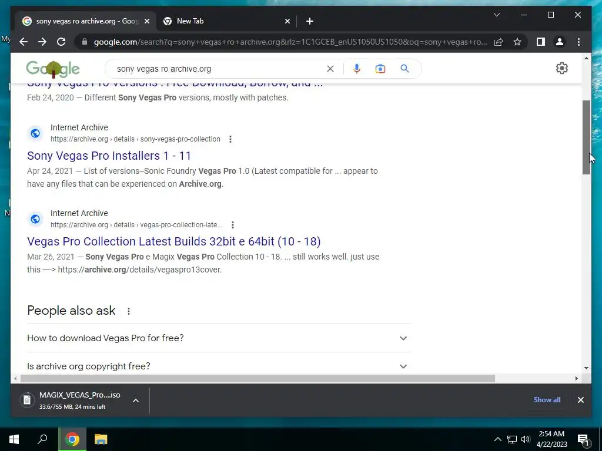Open the volume control in system tray
The image size is (602, 451).
click(x=526, y=439)
